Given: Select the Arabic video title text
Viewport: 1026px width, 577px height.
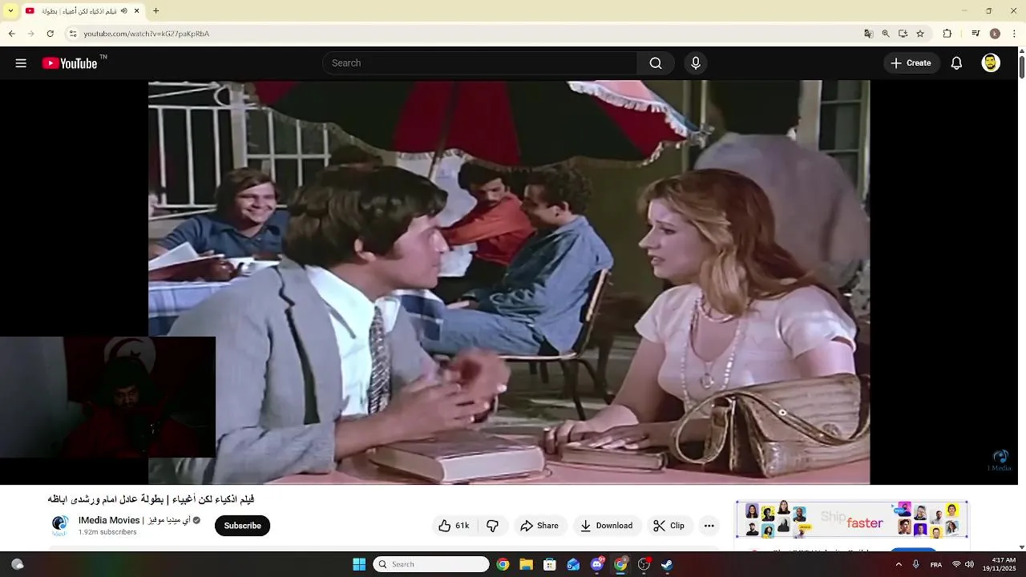Looking at the screenshot, I should pyautogui.click(x=151, y=499).
